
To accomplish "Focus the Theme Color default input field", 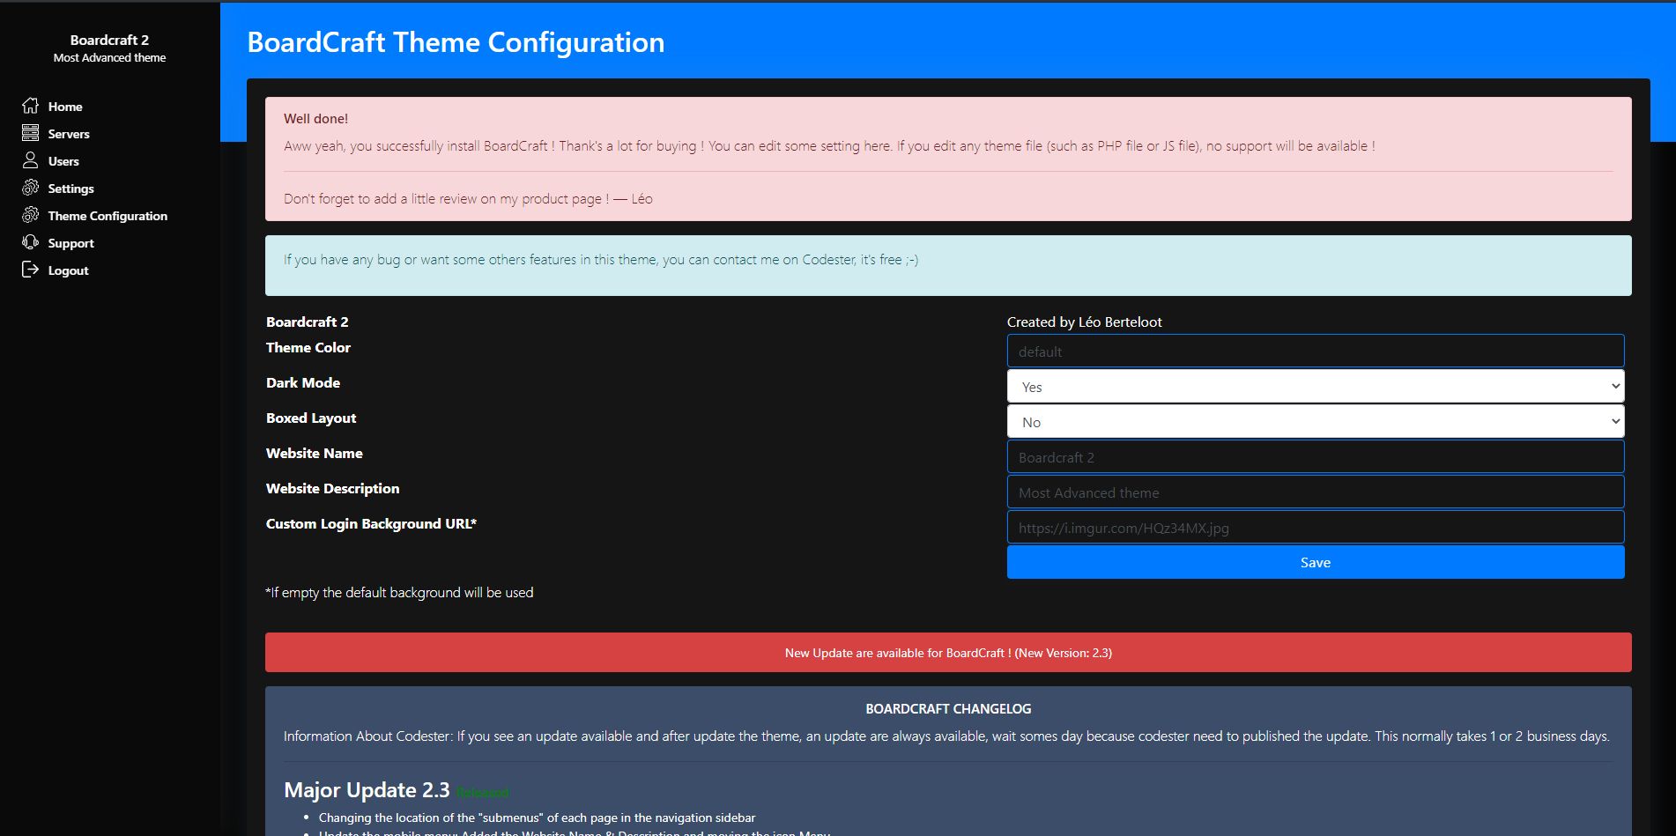I will click(x=1316, y=351).
